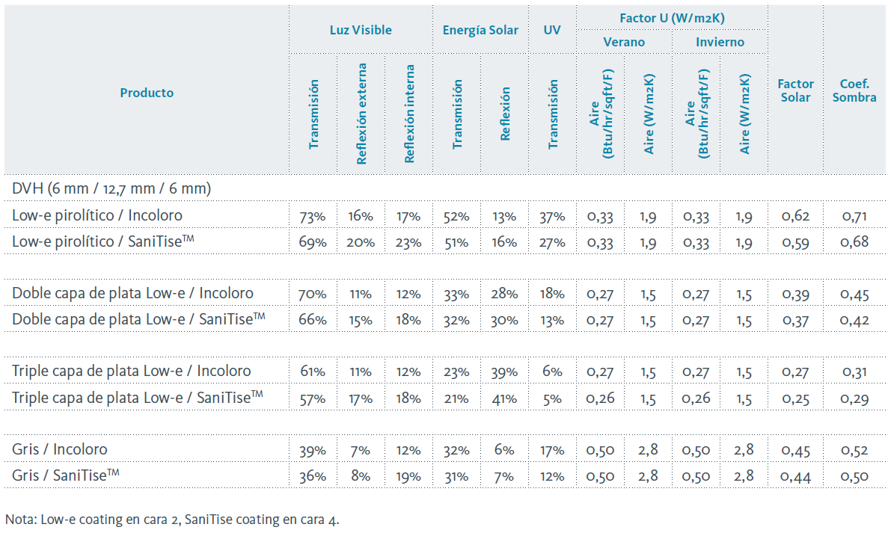
Task: Click the Invierno subheader
Action: (x=720, y=42)
